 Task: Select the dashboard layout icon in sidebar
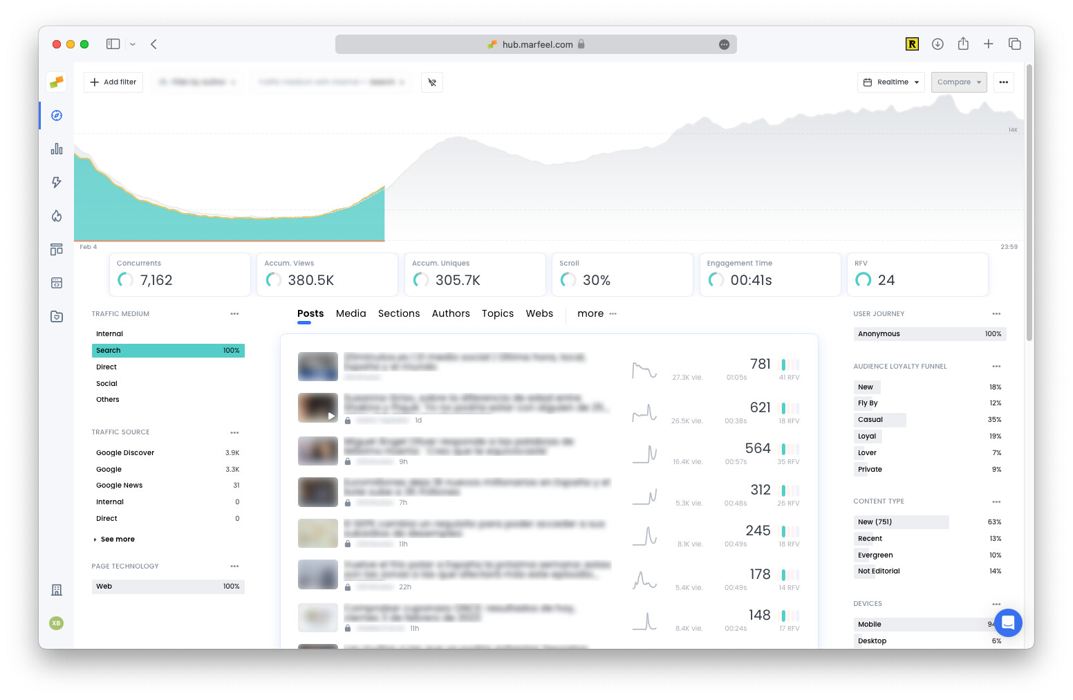[x=56, y=249]
